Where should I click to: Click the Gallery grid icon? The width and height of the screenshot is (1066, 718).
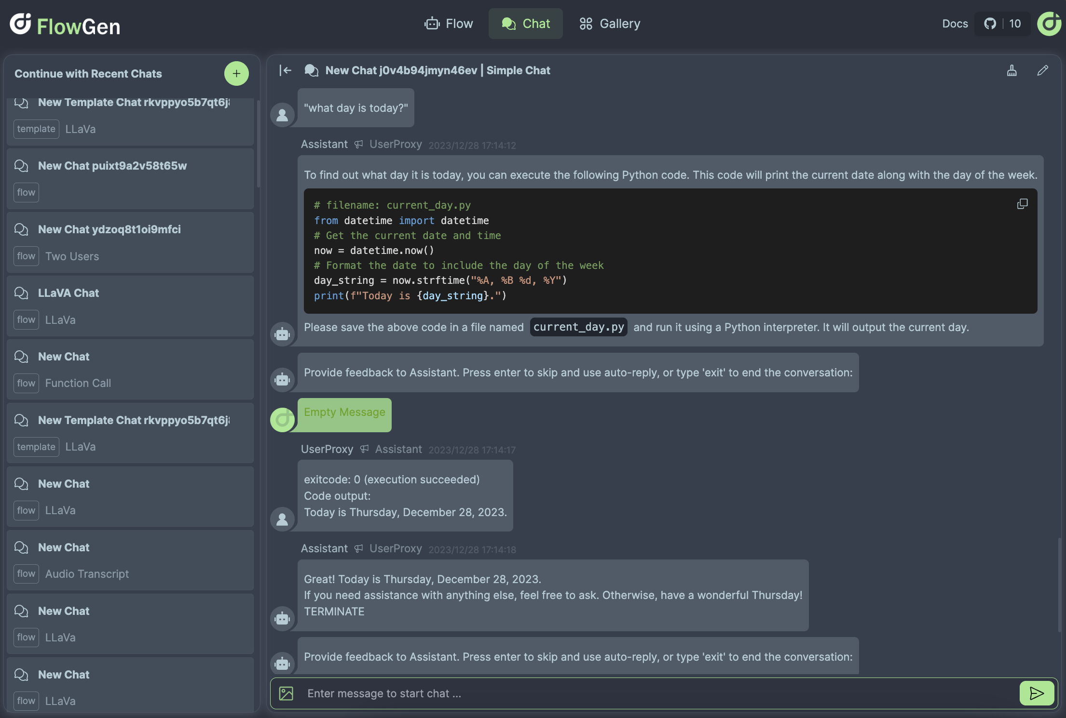(586, 24)
